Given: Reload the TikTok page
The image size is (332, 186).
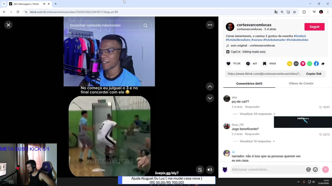Looking at the screenshot, I should [18, 12].
